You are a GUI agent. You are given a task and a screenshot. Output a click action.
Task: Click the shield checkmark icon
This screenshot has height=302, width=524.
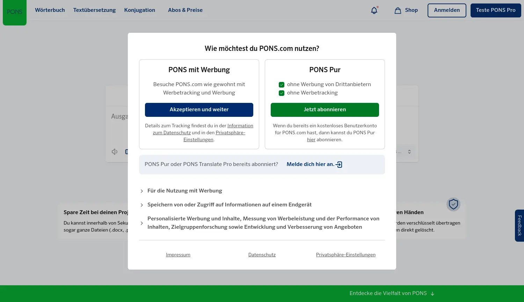pos(453,204)
